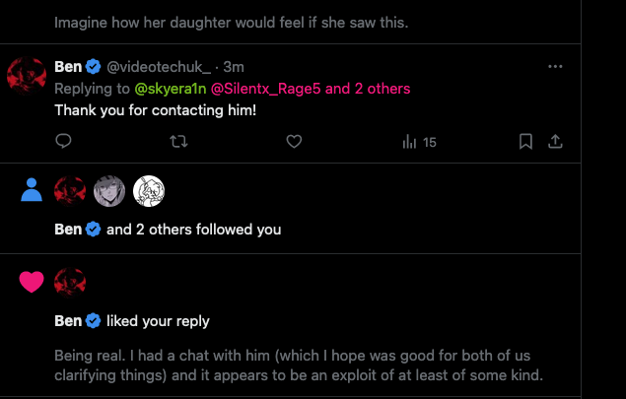Click the @videotechuk_ handle
Viewport: 626px width, 399px height.
click(158, 66)
